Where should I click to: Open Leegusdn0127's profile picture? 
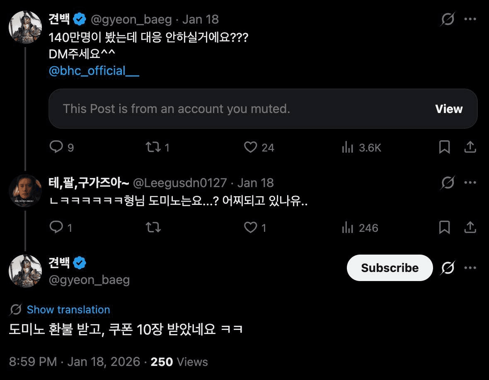click(x=25, y=191)
